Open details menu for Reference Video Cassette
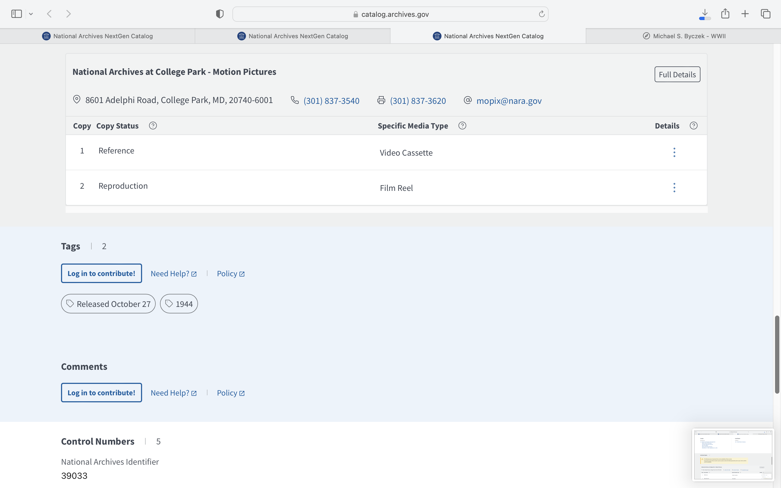Viewport: 781px width, 488px height. coord(674,152)
